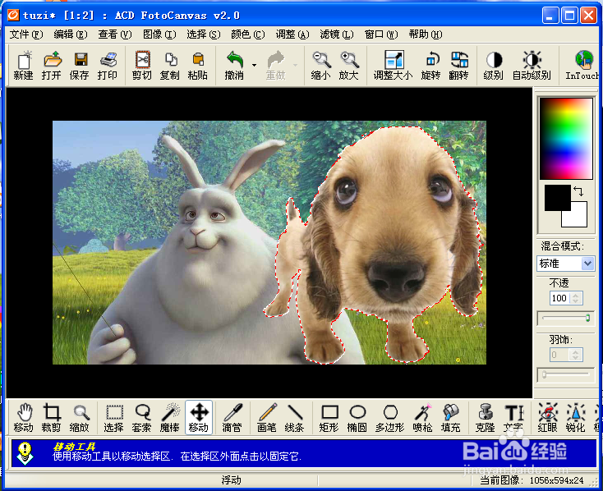The height and width of the screenshot is (491, 603).
Task: Flip the image with 翻转
Action: coord(458,65)
